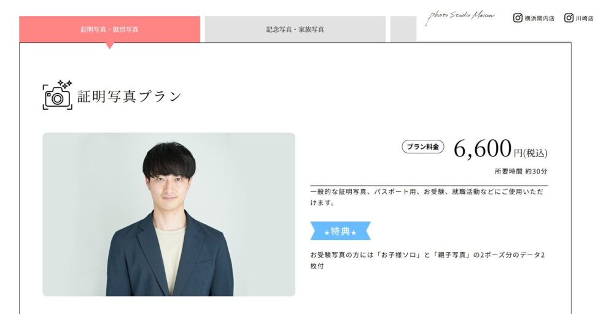Click the 6,600円(税込) price text

[500, 149]
